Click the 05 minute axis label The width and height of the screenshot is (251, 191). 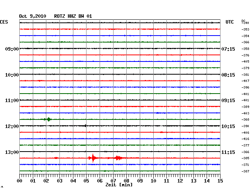tap(86, 181)
